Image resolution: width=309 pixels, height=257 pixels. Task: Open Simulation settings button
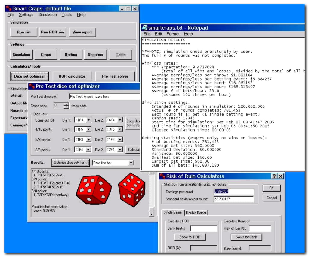[x=21, y=55]
